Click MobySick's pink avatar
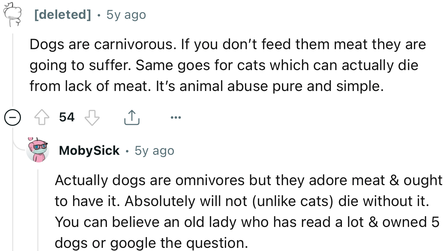Image resolution: width=448 pixels, height=251 pixels. point(38,150)
